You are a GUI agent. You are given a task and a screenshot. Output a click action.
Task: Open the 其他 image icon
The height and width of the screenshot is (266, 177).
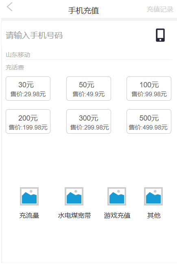[153, 196]
